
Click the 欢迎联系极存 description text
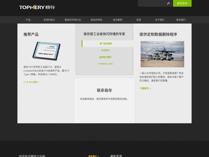coord(104,99)
